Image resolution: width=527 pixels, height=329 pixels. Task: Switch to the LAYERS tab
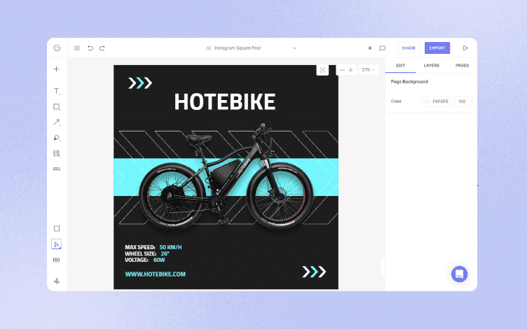coord(431,66)
